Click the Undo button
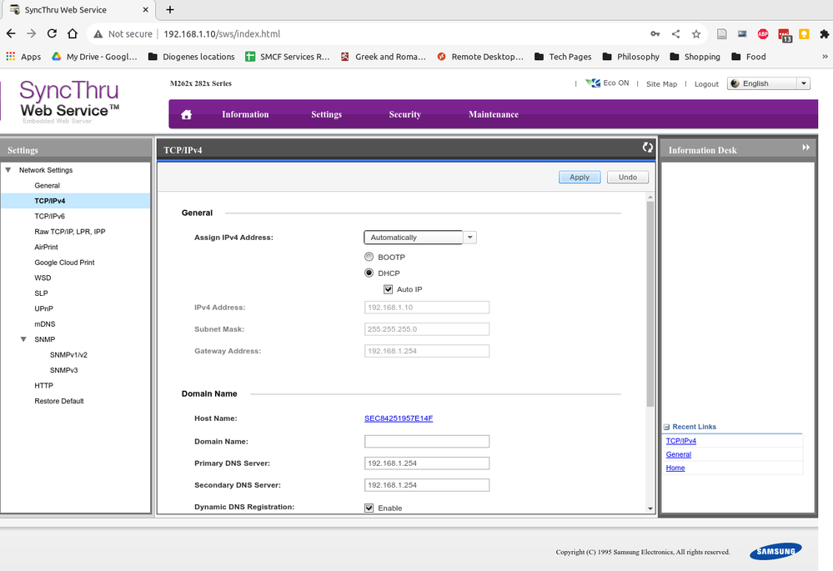833x571 pixels. (627, 177)
